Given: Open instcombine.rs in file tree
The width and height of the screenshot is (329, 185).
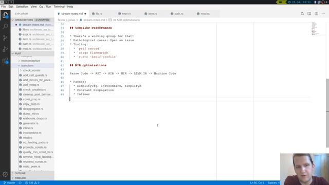Looking at the screenshot, I should click(x=32, y=133).
